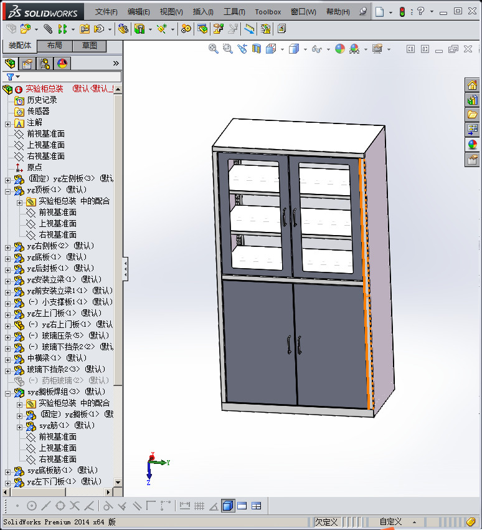The image size is (482, 530).
Task: Click the Bill of Materials icon
Action: (x=202, y=29)
